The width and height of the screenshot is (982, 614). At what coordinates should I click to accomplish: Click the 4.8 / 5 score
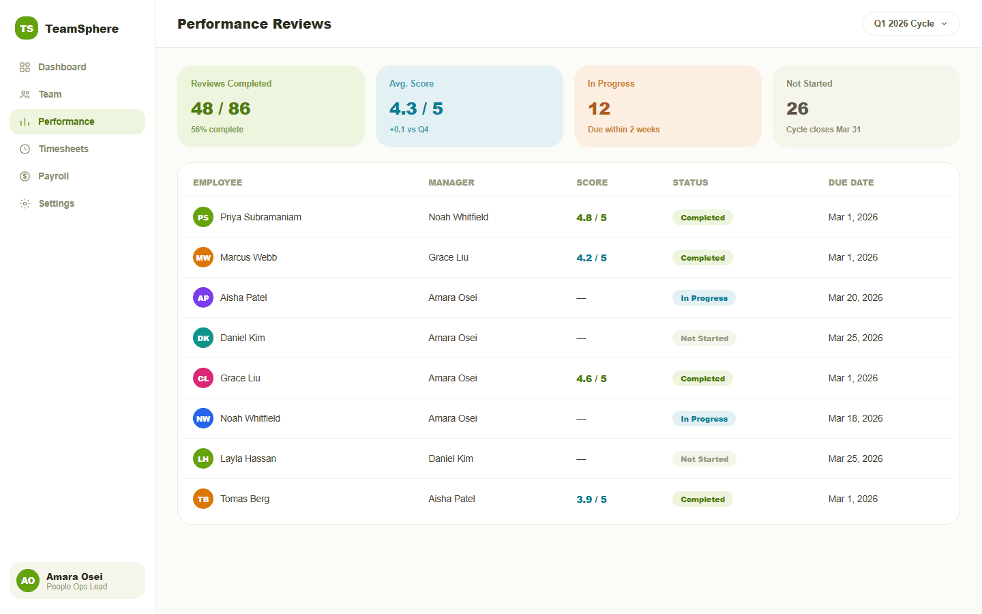pyautogui.click(x=591, y=218)
